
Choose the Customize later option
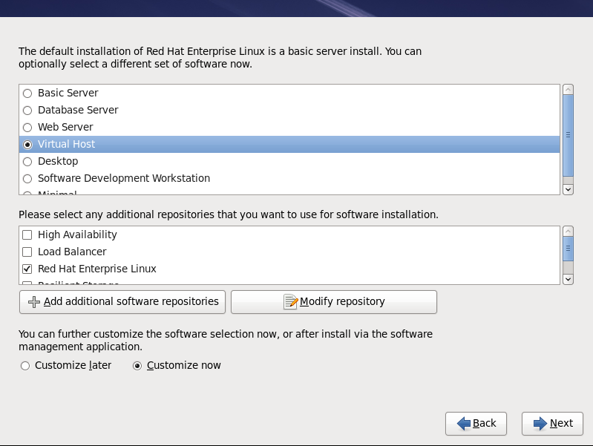click(x=25, y=366)
